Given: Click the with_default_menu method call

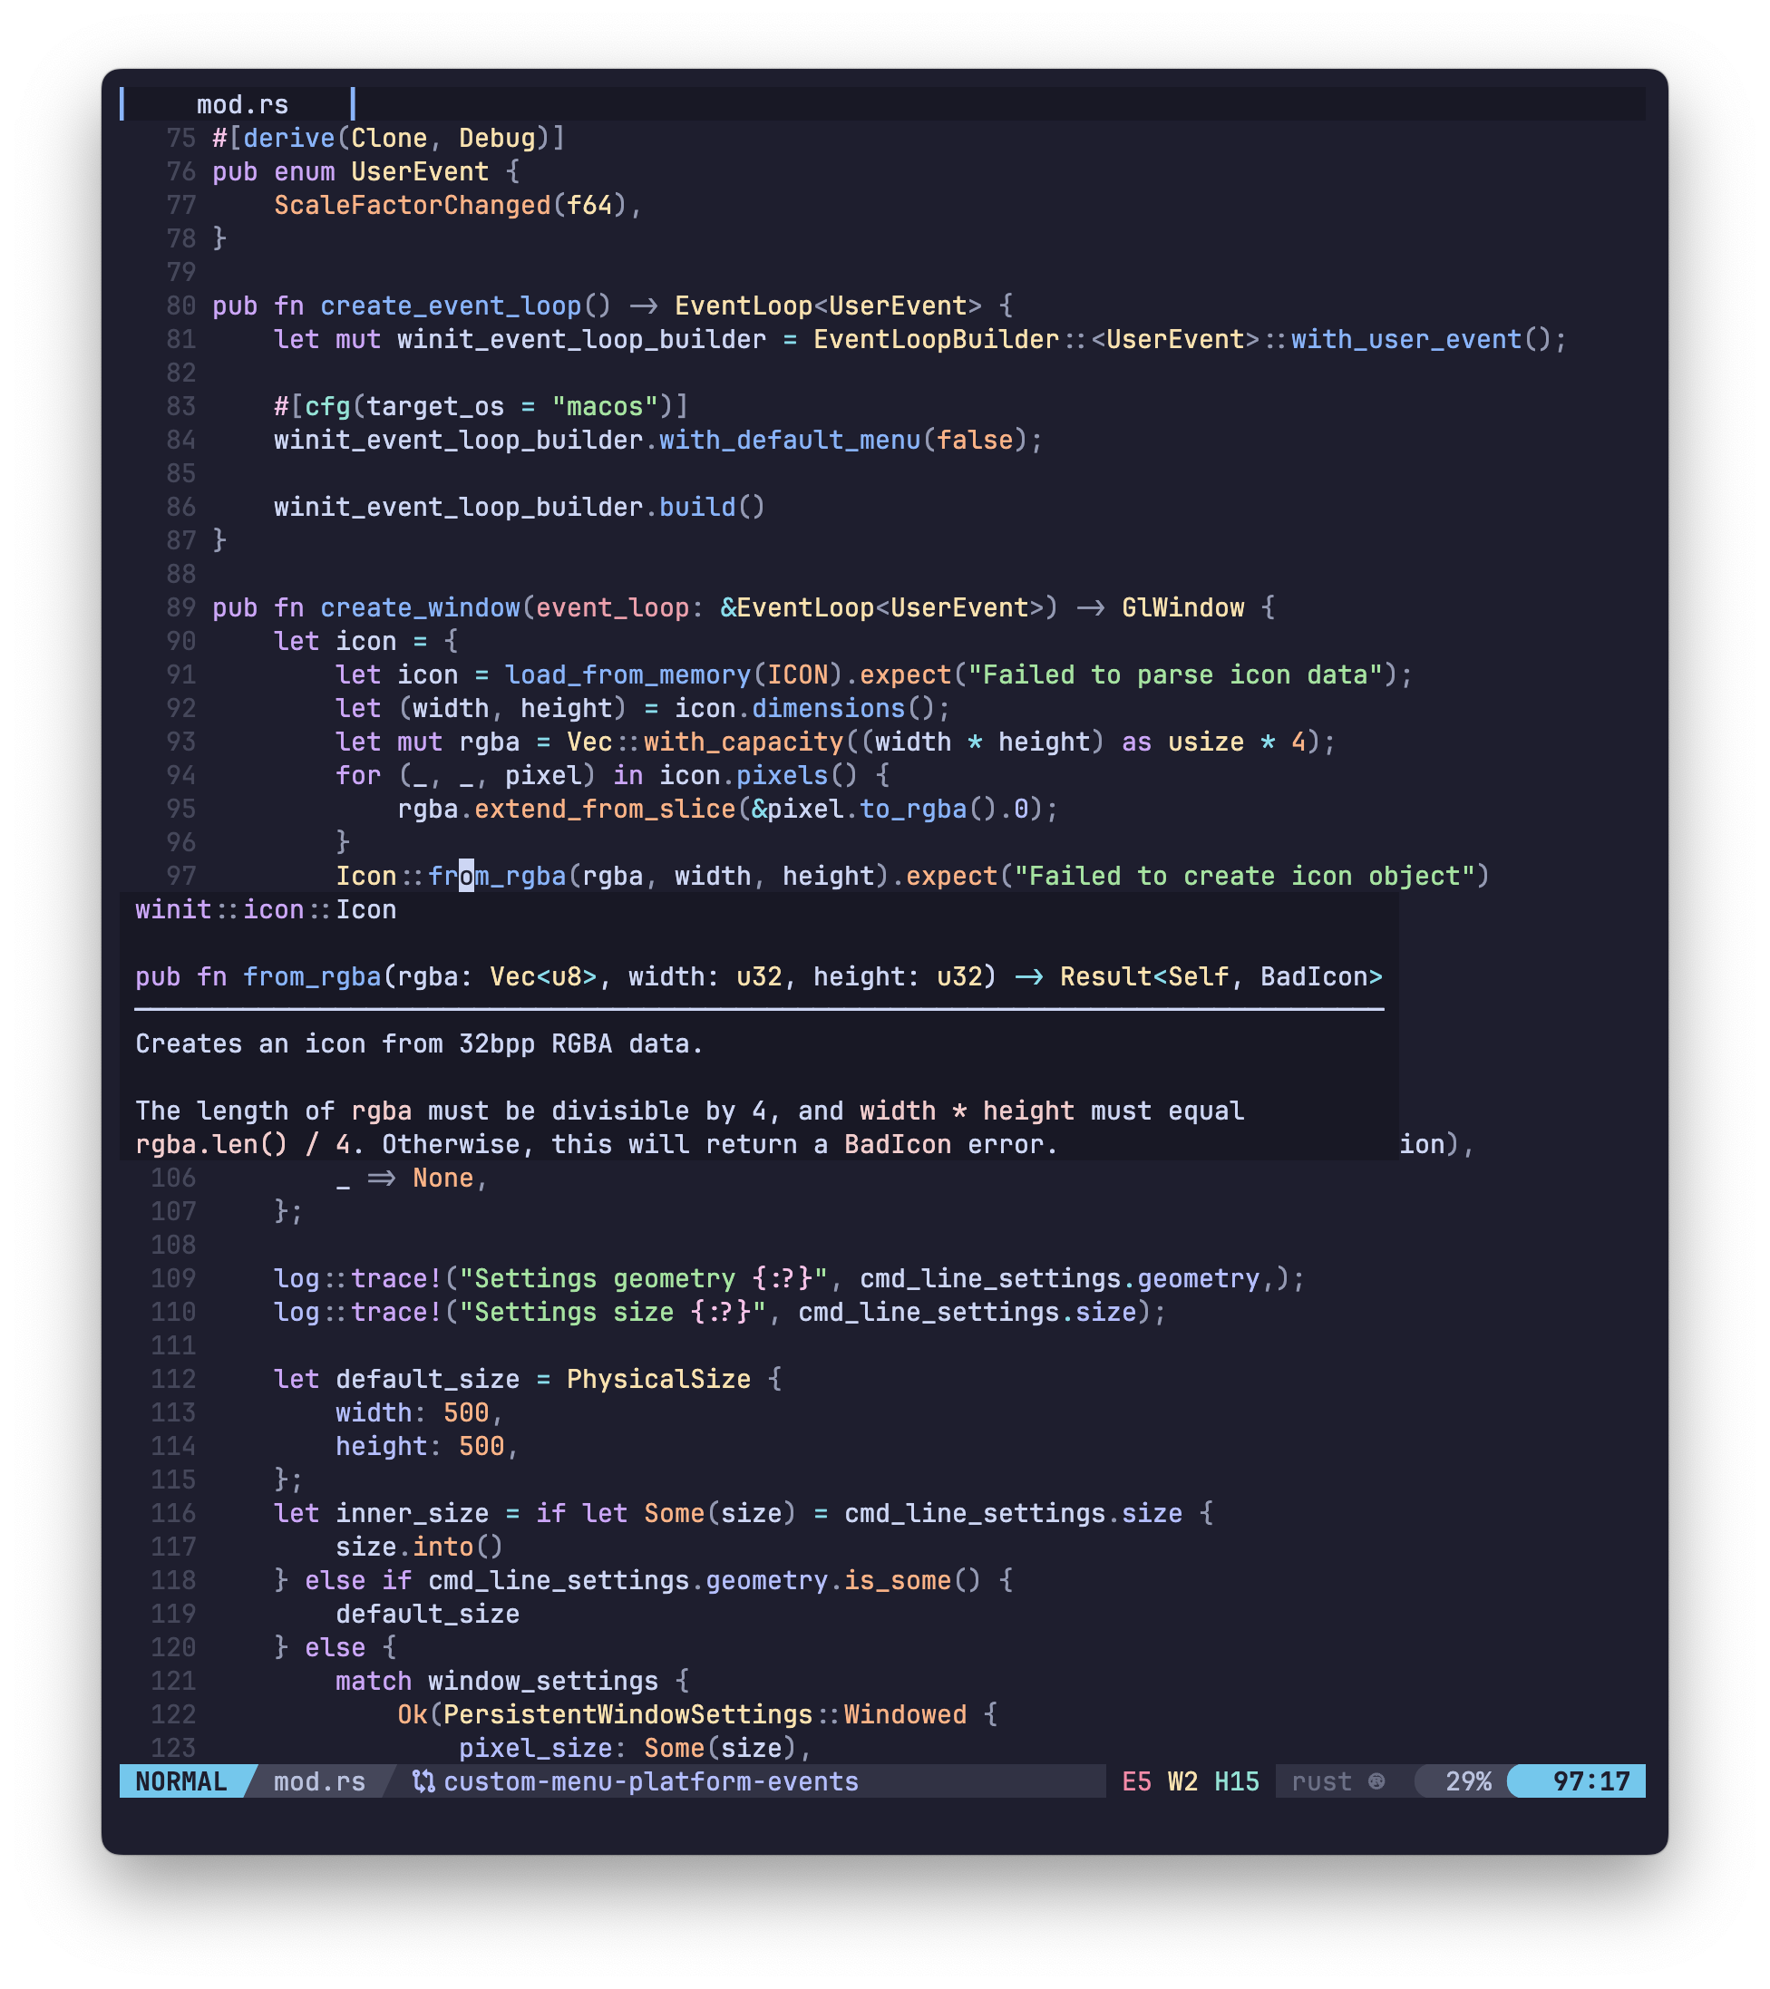Looking at the screenshot, I should point(789,440).
